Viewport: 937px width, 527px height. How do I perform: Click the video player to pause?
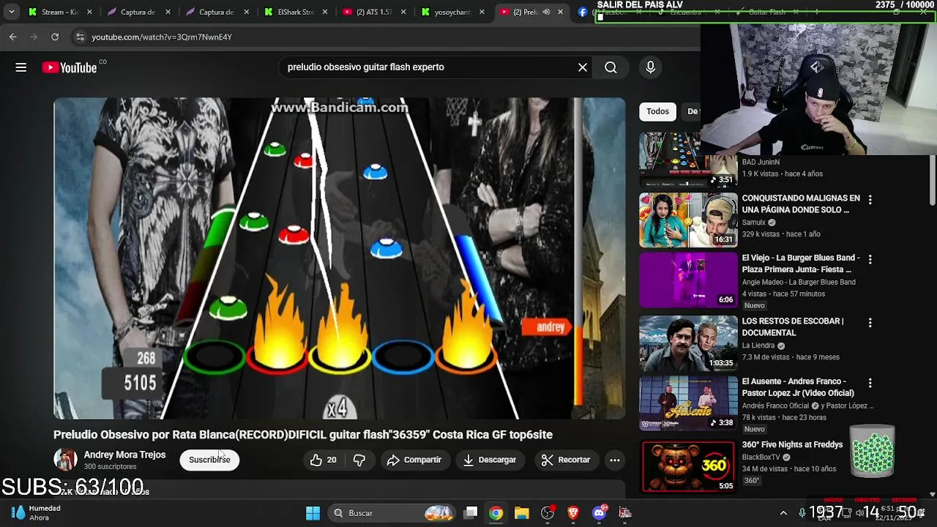tap(340, 258)
